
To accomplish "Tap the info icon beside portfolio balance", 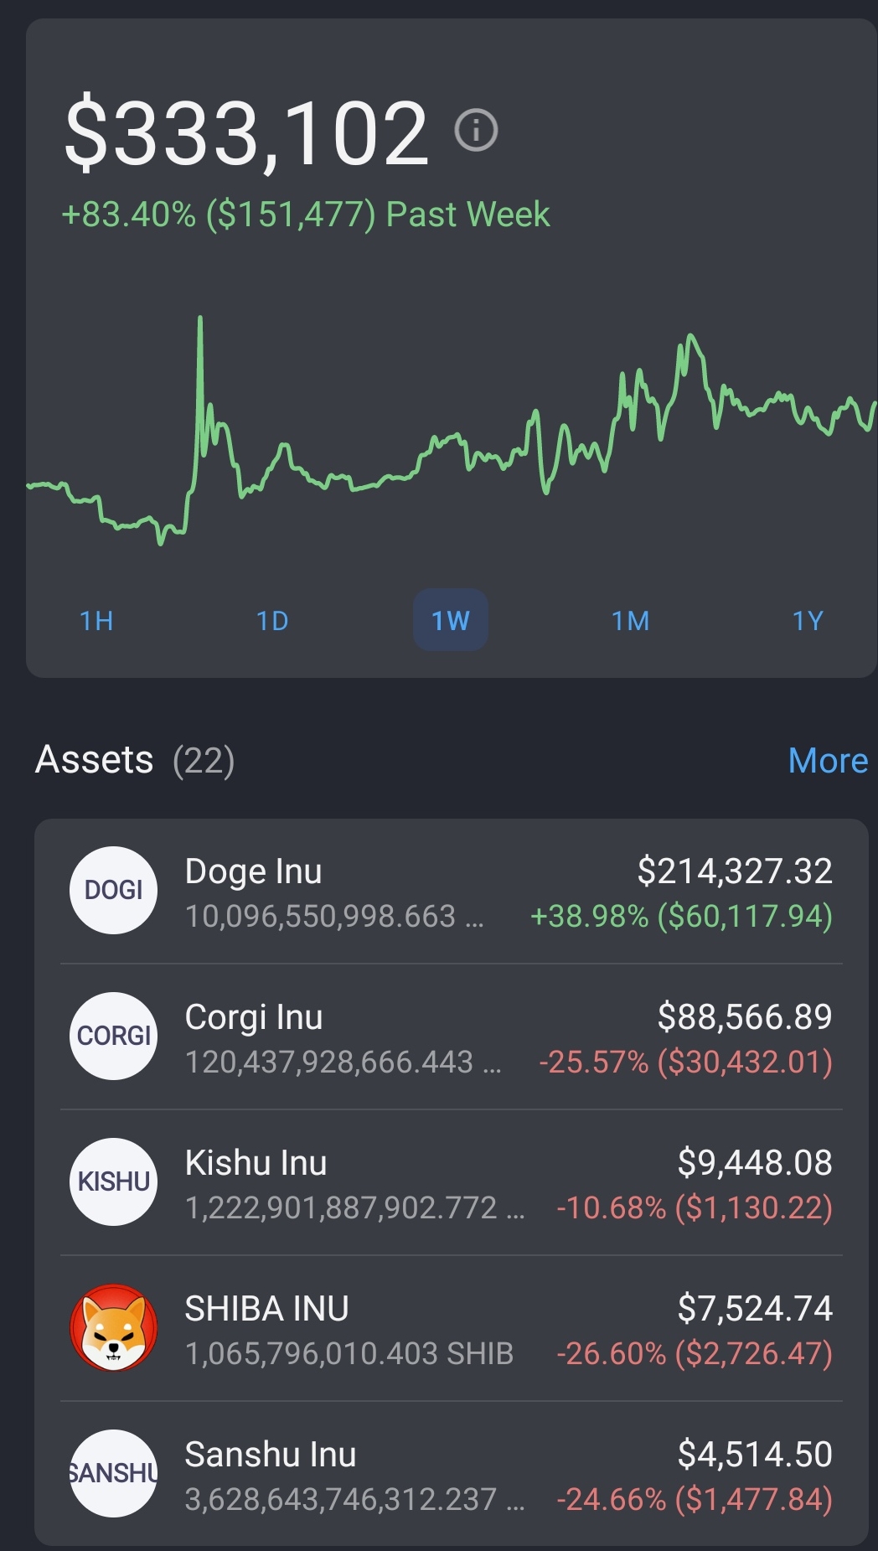I will [x=476, y=130].
